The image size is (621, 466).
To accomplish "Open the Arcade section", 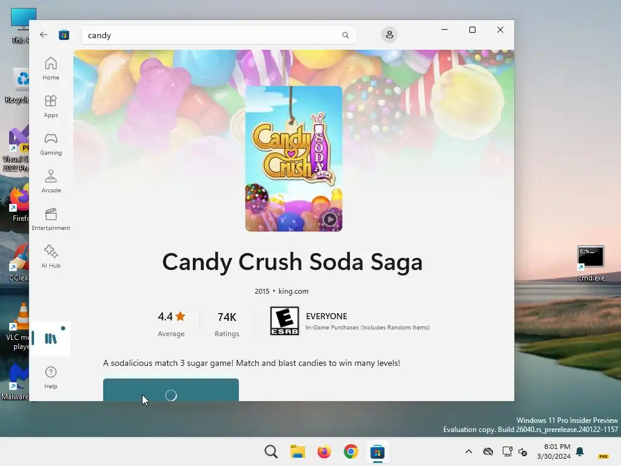I will pyautogui.click(x=51, y=181).
